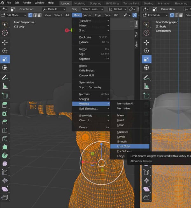191x208 pixels.
Task: Enable vertex select mode in right viewport
Action: (x=172, y=15)
